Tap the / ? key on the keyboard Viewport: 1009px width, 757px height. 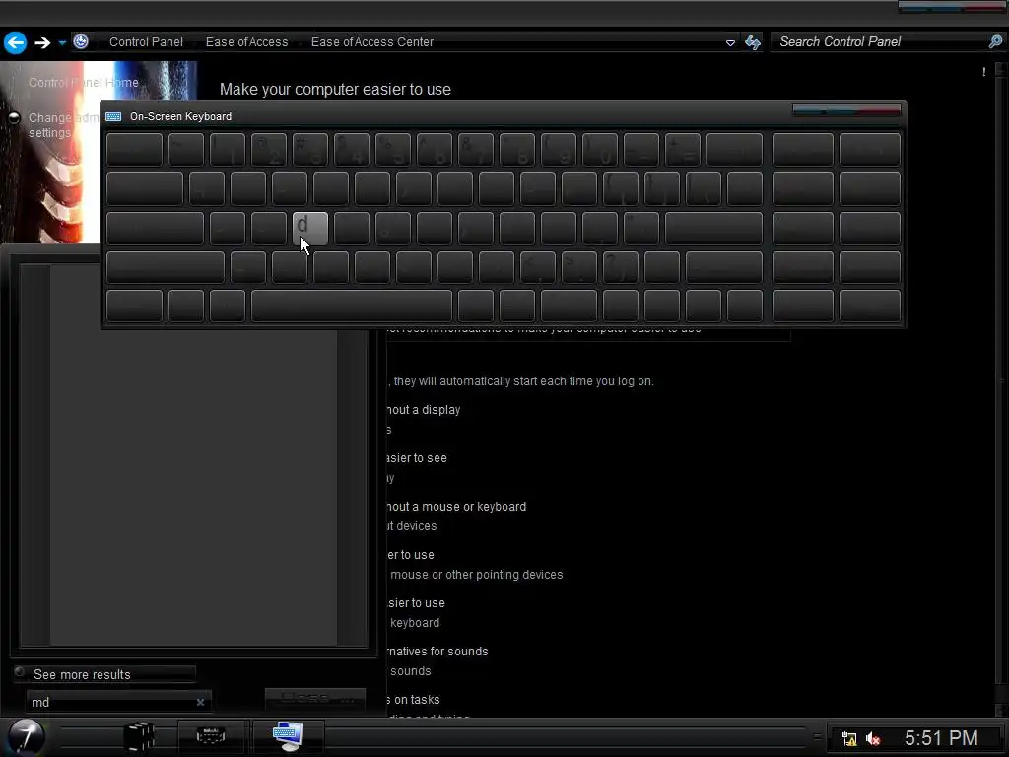[x=621, y=267]
